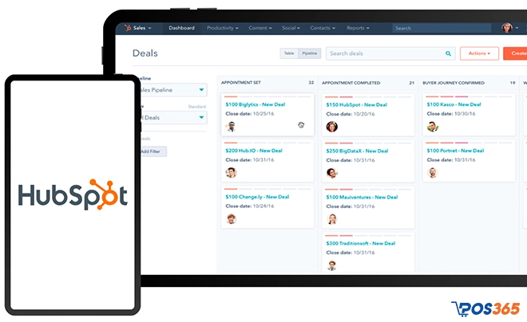Click owner avatar on Traditionsoft deal card
Viewport: 527px width, 322px height.
[x=331, y=265]
